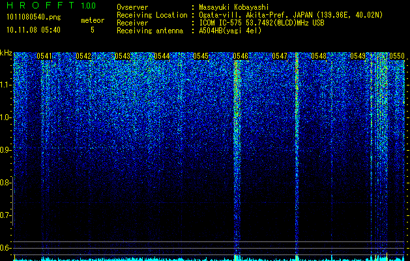Click the 1.0 kHz axis tick label
410x261 pixels.
5,117
